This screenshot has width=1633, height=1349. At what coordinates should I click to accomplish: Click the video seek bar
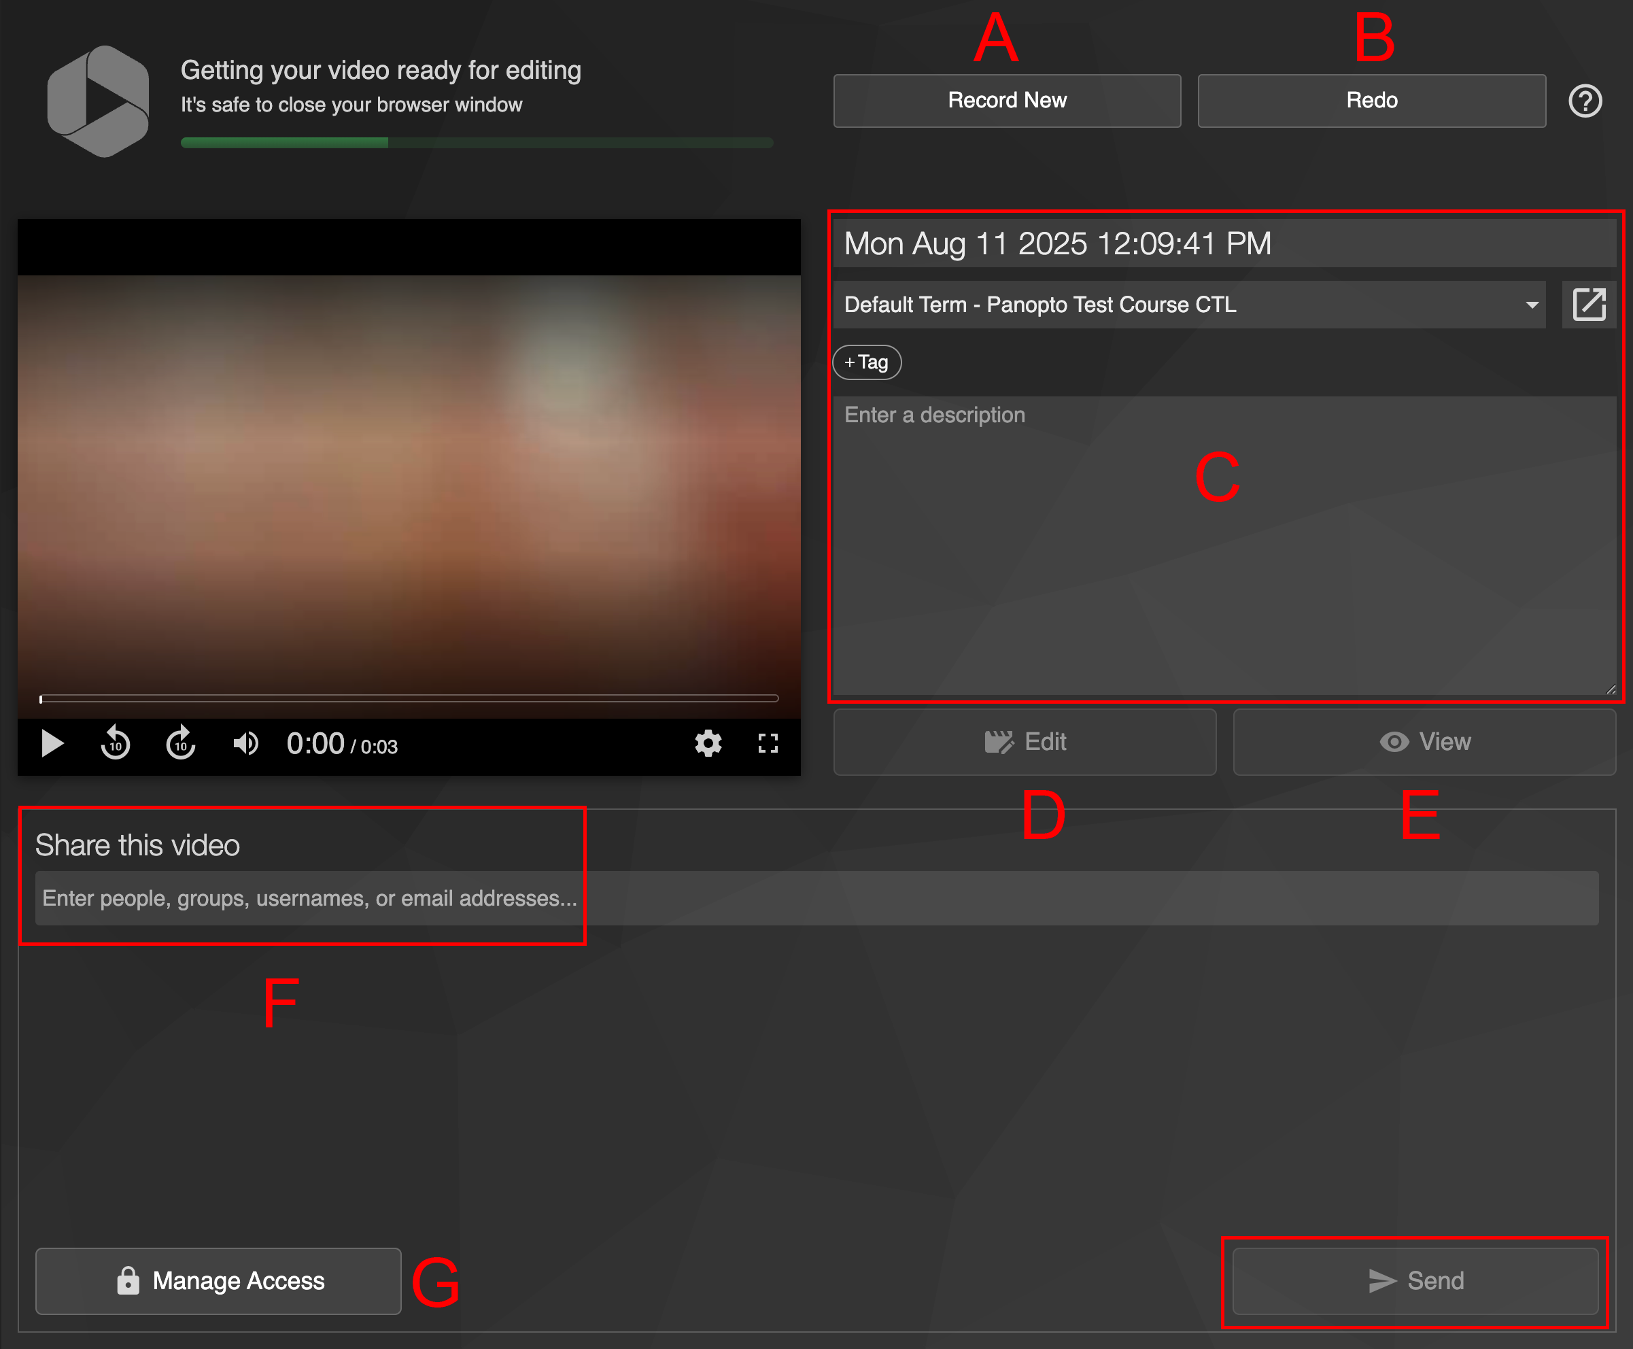[409, 698]
